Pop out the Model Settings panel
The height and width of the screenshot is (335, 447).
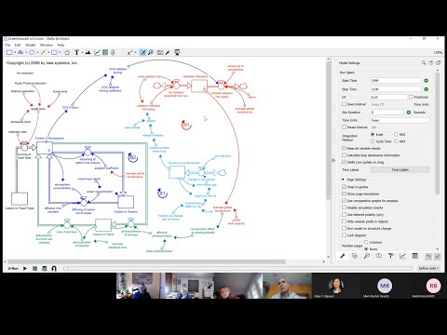(x=438, y=62)
